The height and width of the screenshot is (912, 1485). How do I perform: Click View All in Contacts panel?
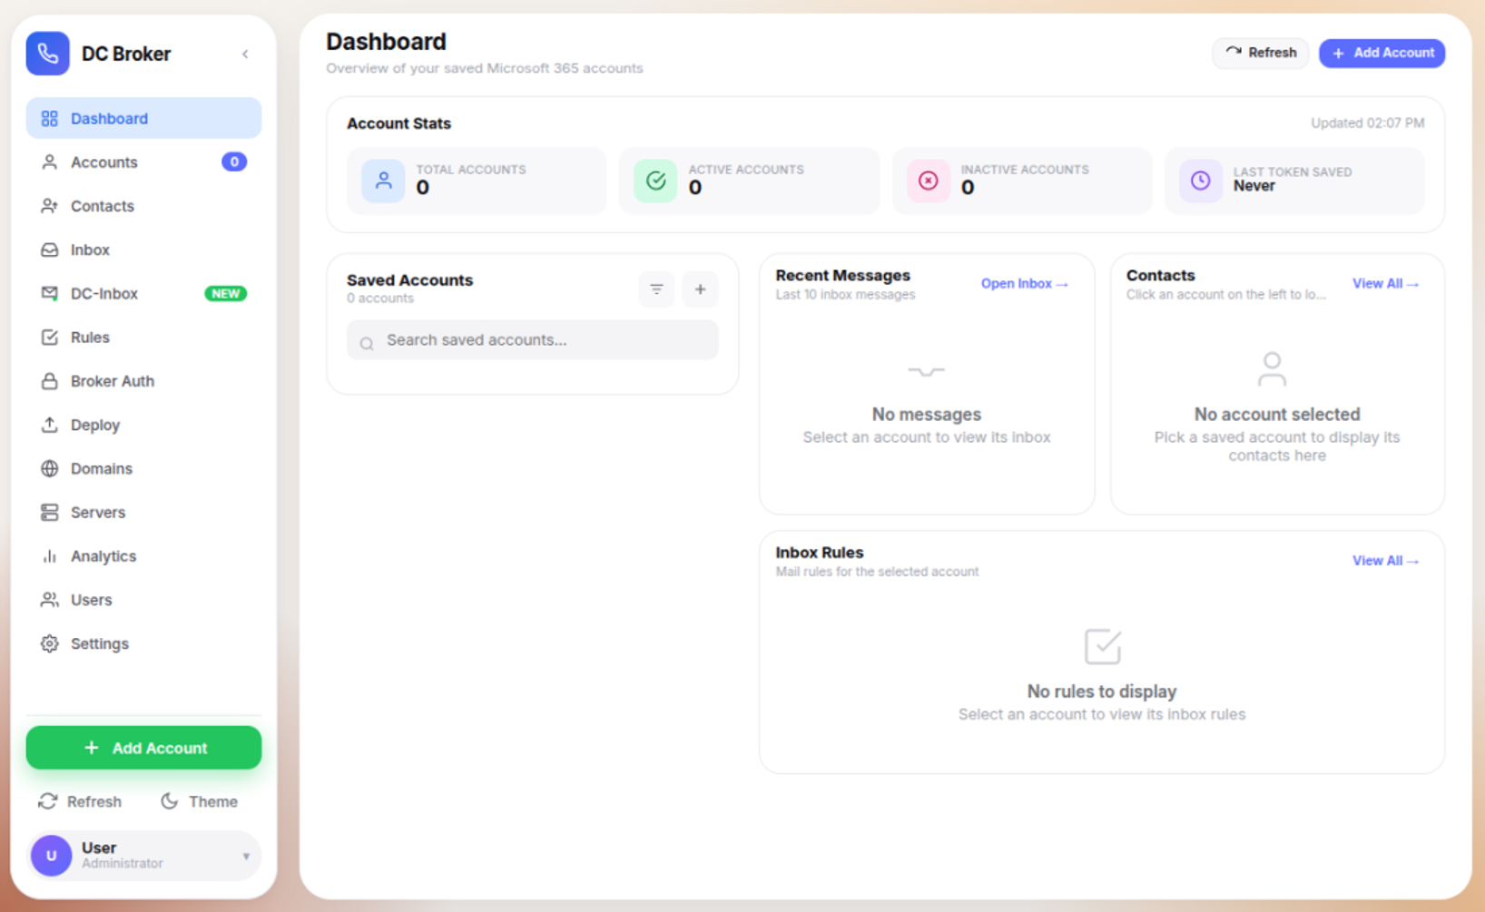click(x=1385, y=284)
